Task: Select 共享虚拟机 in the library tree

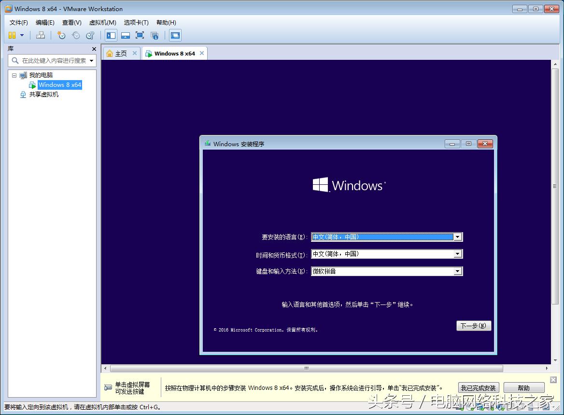Action: (x=43, y=95)
